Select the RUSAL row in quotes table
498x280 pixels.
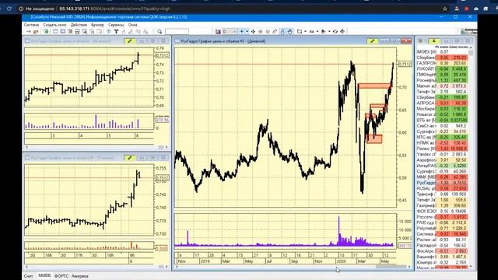(x=442, y=188)
